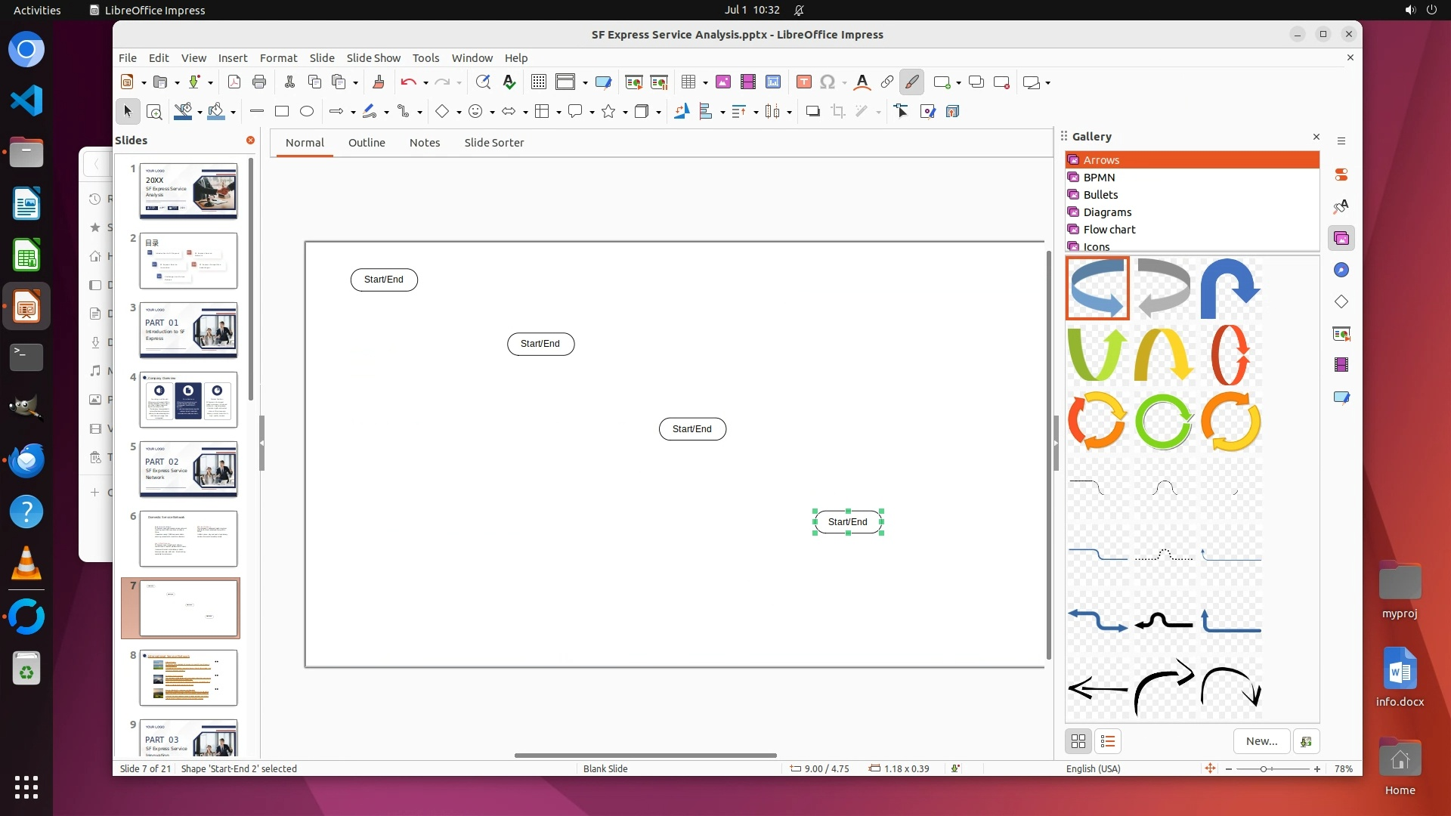1451x816 pixels.
Task: Click the Insert Text Box icon
Action: [x=804, y=82]
